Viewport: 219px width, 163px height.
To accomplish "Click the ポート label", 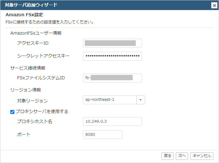I will [x=23, y=135].
